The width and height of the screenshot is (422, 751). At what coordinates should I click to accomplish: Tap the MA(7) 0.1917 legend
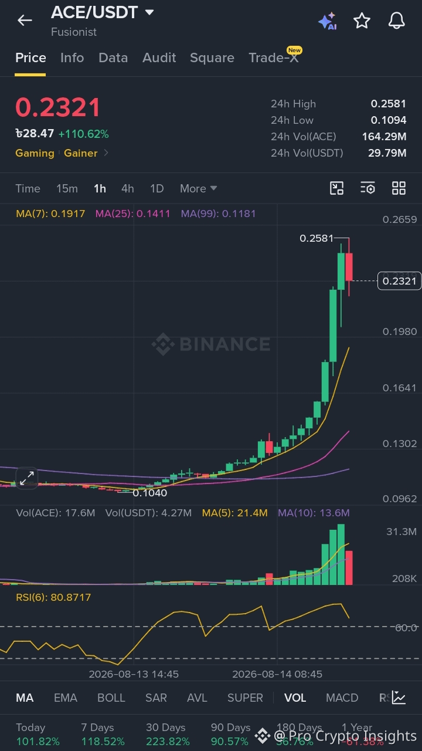coord(50,214)
